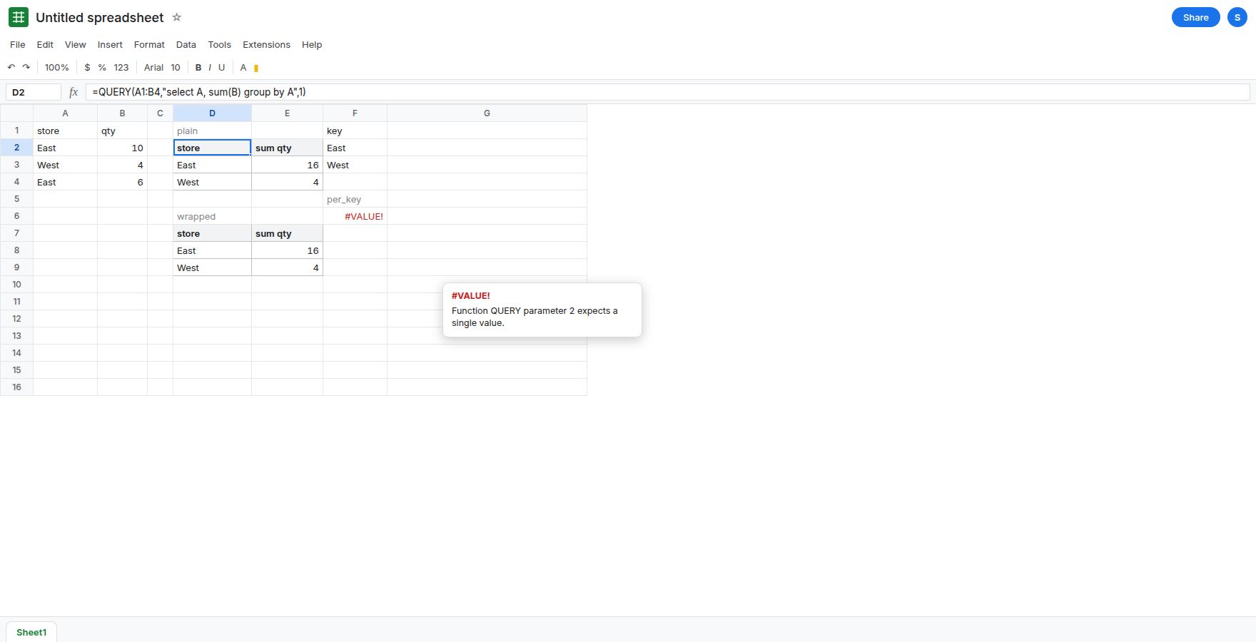Apply currency format with dollar icon
This screenshot has height=642, width=1256.
[87, 67]
